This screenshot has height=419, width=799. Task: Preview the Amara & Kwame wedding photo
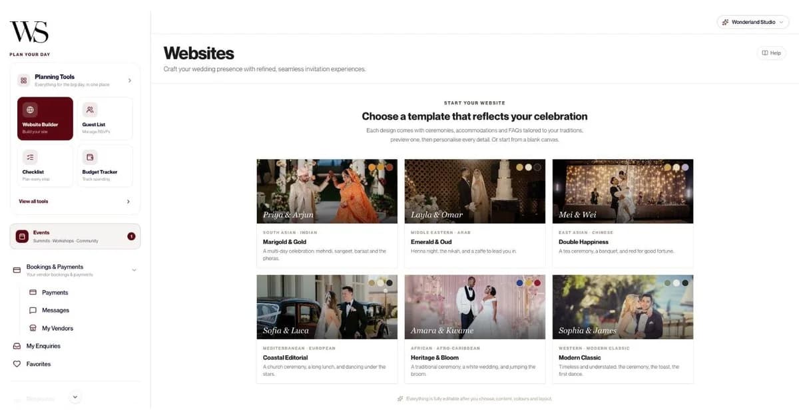[475, 307]
